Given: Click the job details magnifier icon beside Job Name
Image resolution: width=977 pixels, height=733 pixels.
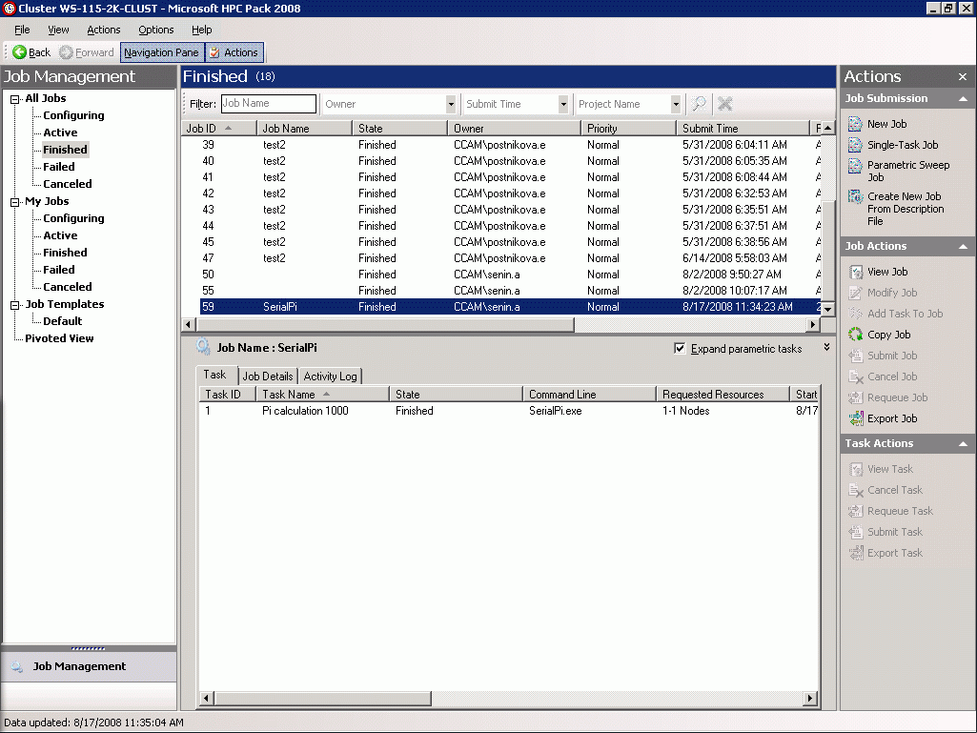Looking at the screenshot, I should pyautogui.click(x=202, y=347).
